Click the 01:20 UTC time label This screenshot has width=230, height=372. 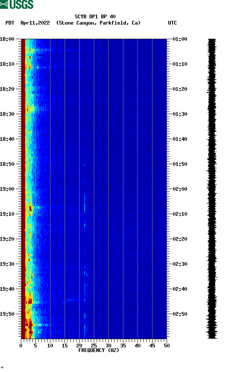(x=180, y=89)
